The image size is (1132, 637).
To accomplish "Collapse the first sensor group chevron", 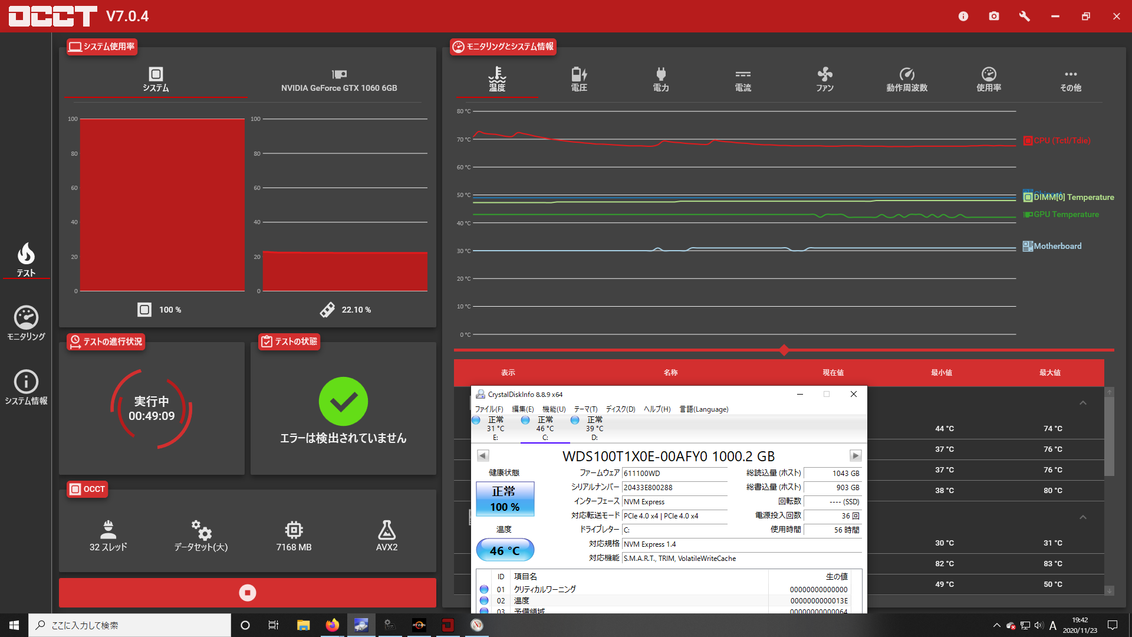I will (x=1083, y=403).
